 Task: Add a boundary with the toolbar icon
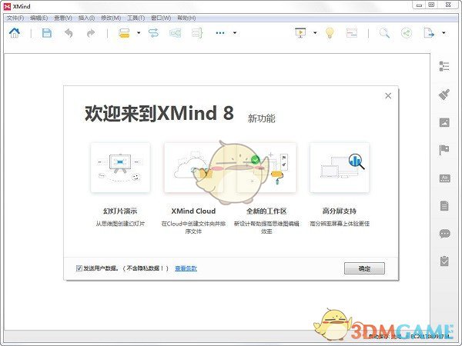pos(176,32)
